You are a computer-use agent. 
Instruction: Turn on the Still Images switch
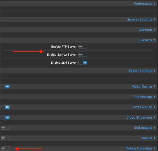(x=5, y=127)
